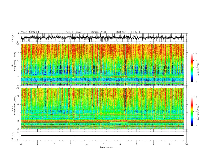
Task: Click the "10" tick on the time axis
Action: click(x=186, y=144)
